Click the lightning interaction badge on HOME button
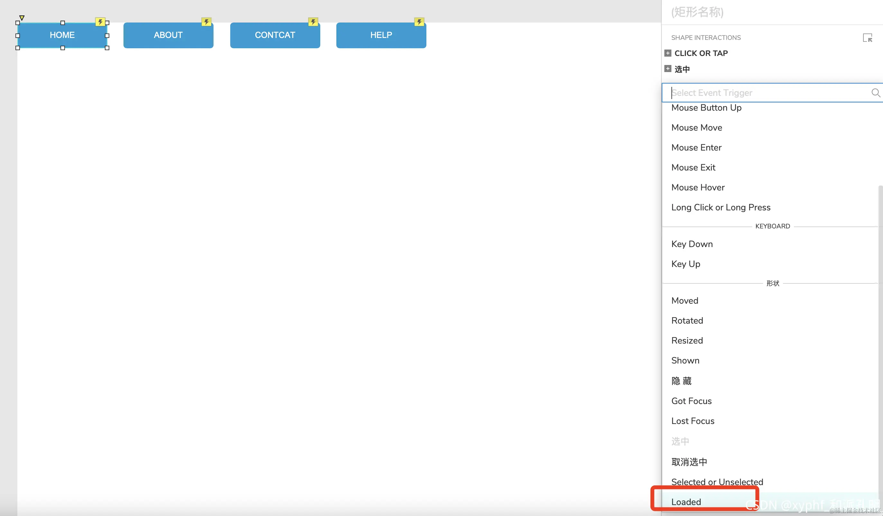The image size is (883, 516). pyautogui.click(x=100, y=22)
